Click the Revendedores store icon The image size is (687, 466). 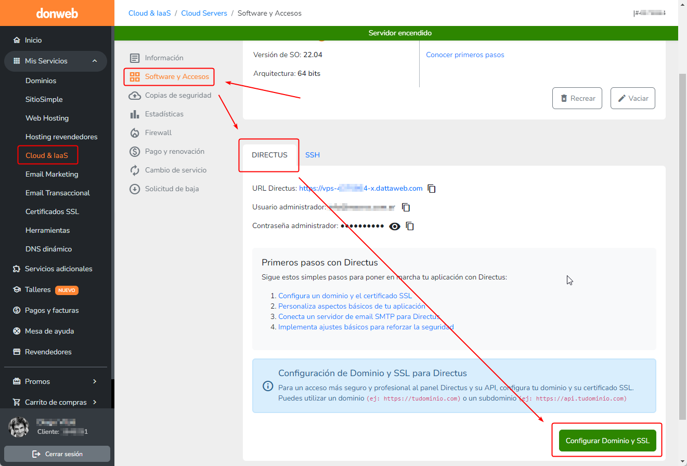point(17,352)
